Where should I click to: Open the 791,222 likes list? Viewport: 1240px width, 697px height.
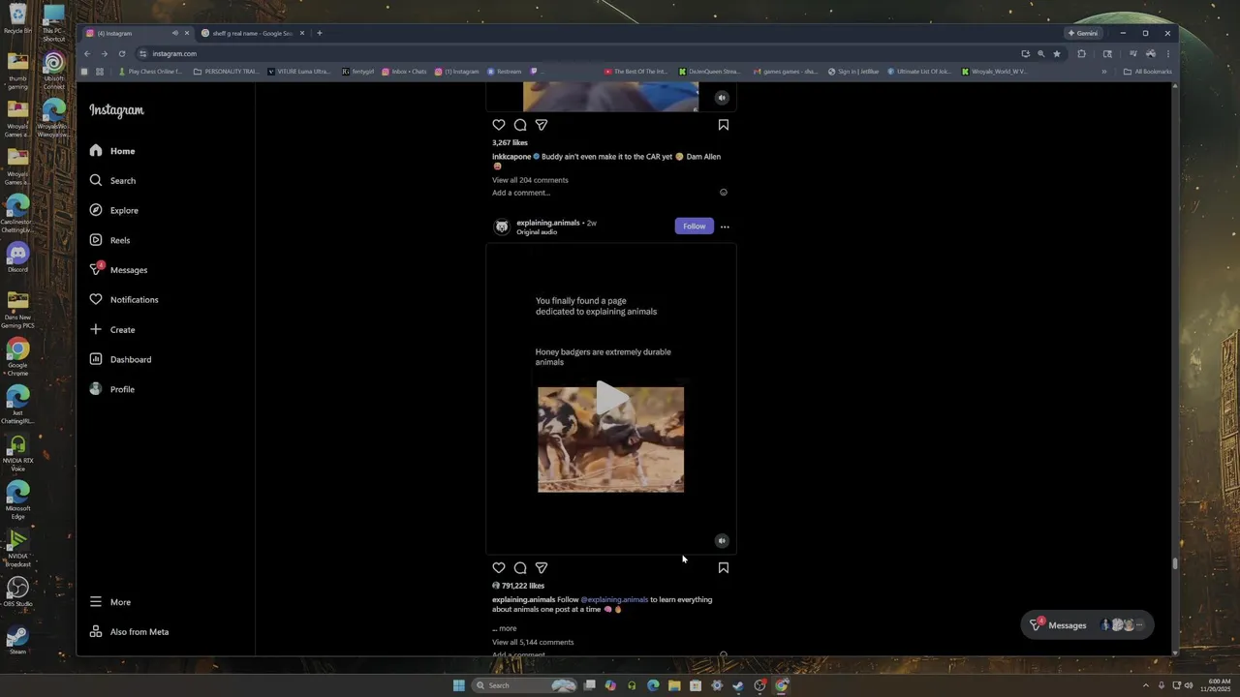tap(523, 586)
